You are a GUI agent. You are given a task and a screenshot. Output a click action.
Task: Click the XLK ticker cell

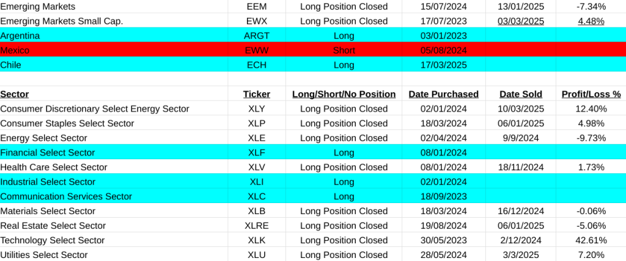[256, 240]
